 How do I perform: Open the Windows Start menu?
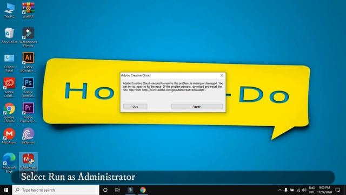(6, 190)
